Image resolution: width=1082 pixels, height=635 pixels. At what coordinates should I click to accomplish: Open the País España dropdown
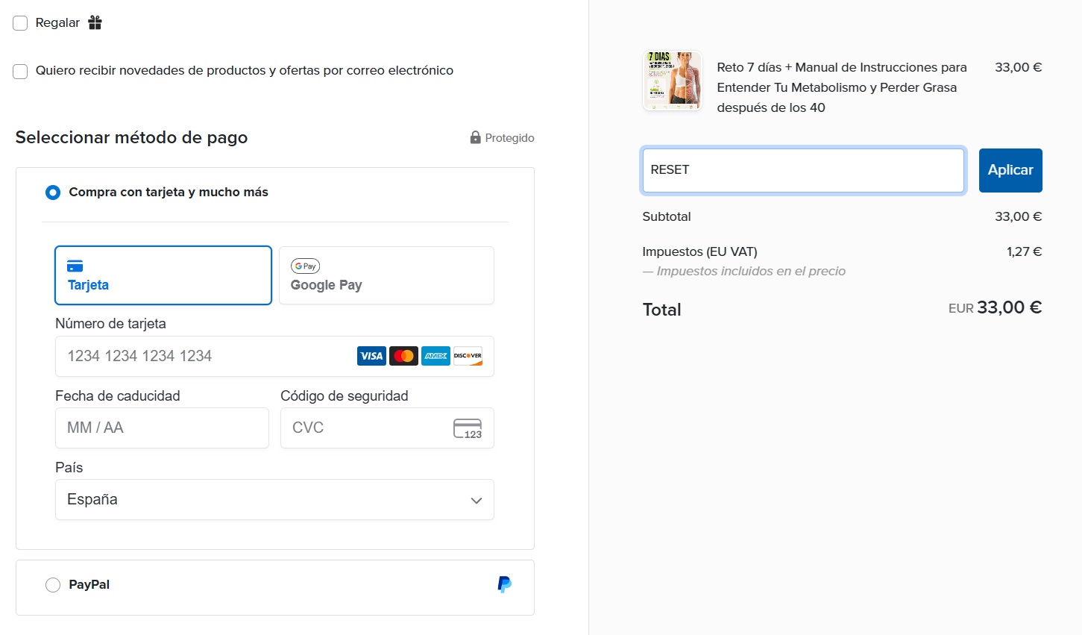[x=274, y=500]
